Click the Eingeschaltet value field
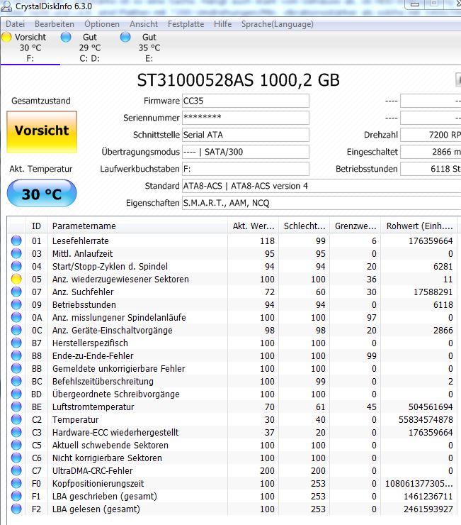This screenshot has width=461, height=525. click(431, 152)
